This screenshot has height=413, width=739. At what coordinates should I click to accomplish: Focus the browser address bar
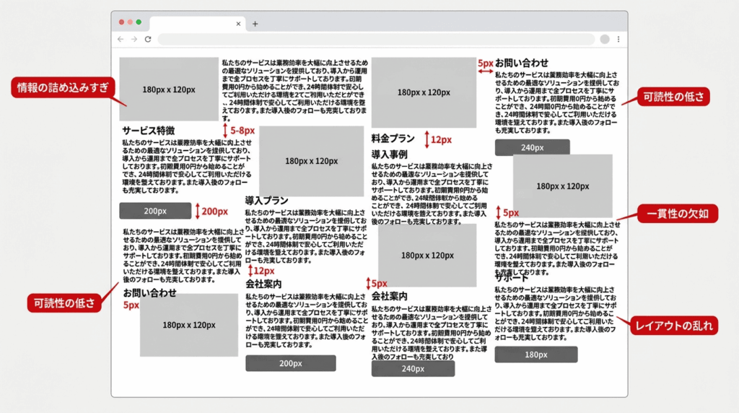tap(375, 39)
